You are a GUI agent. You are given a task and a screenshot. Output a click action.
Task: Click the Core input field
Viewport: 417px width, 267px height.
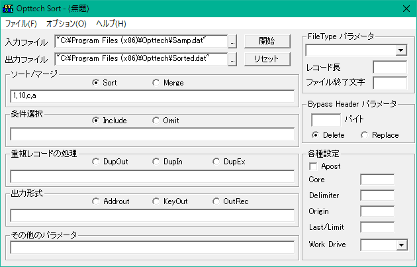point(377,180)
